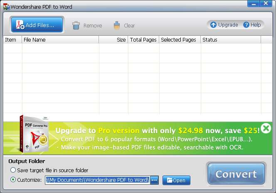
Task: Close the Pro upgrade banner
Action: (266, 128)
